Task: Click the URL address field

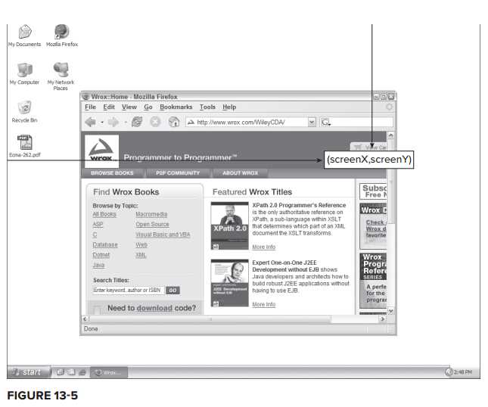Action: click(x=247, y=123)
